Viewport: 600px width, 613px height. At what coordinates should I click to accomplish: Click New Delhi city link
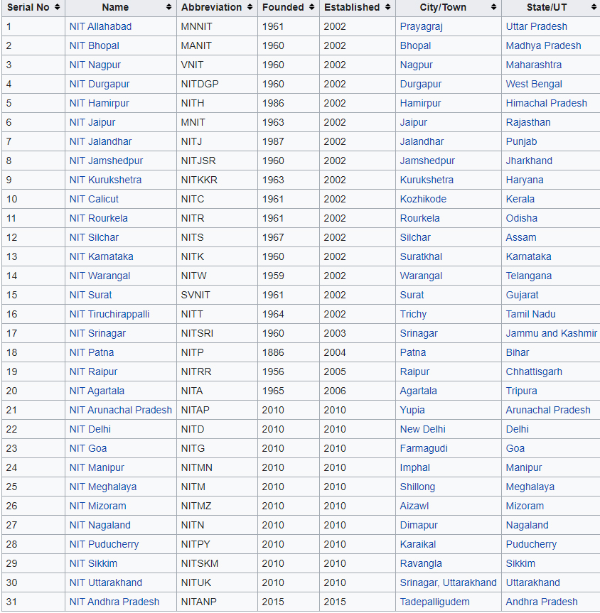[x=423, y=429]
